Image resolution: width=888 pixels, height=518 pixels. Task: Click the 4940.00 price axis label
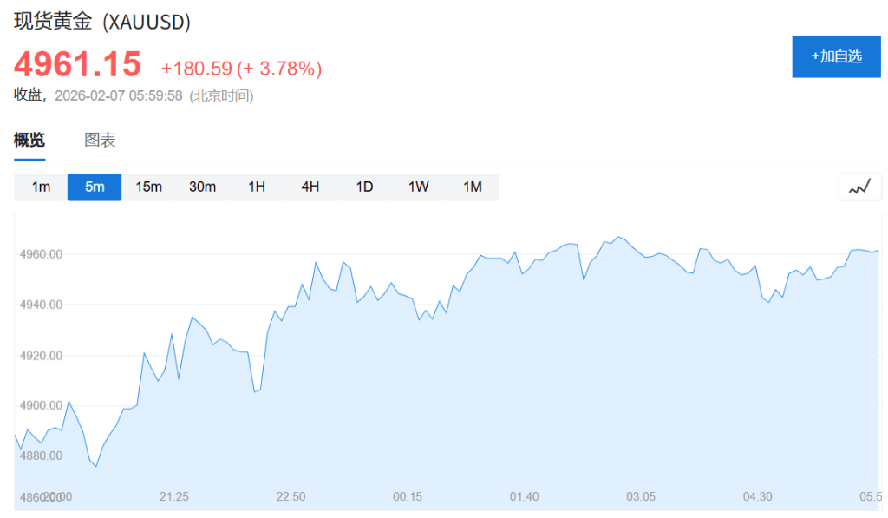[x=40, y=305]
